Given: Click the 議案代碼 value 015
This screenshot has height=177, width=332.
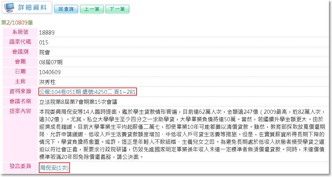Looking at the screenshot, I should 44,43.
